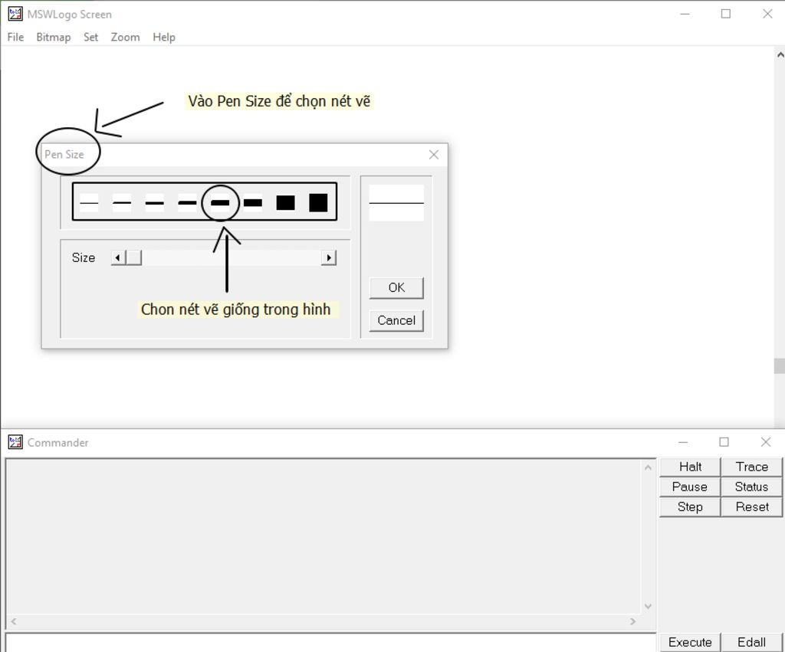Click the Pause button in Commander
The image size is (785, 652).
(690, 487)
